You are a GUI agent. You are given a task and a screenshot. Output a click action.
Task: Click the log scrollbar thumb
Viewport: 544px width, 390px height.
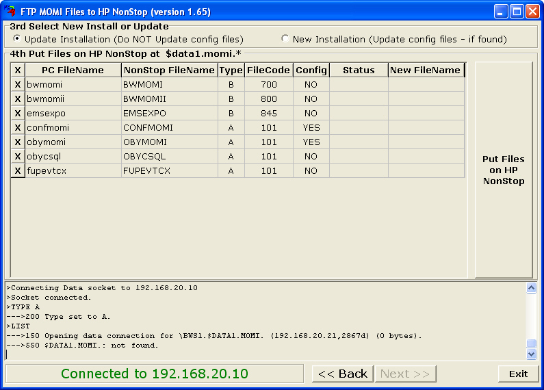(531, 343)
